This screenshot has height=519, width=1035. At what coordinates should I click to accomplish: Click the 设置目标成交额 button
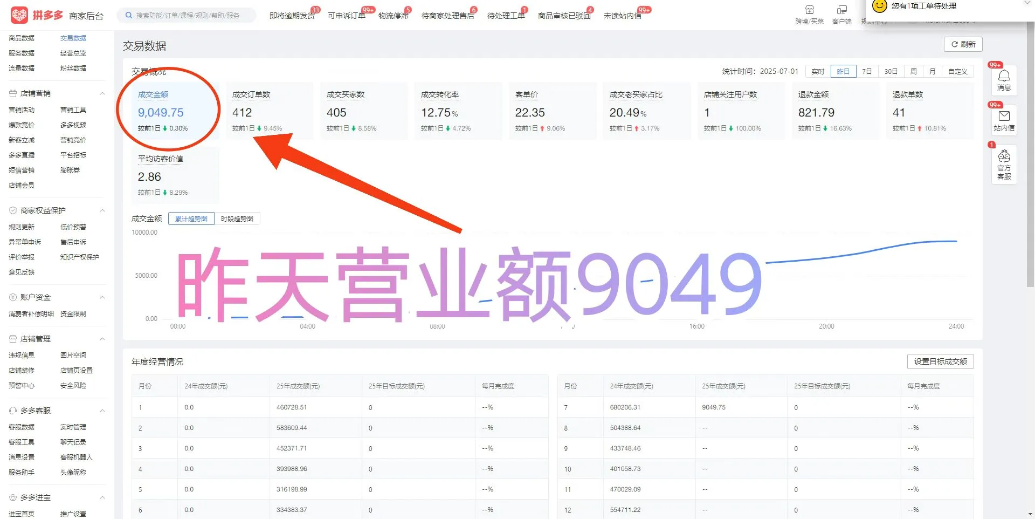[941, 361]
